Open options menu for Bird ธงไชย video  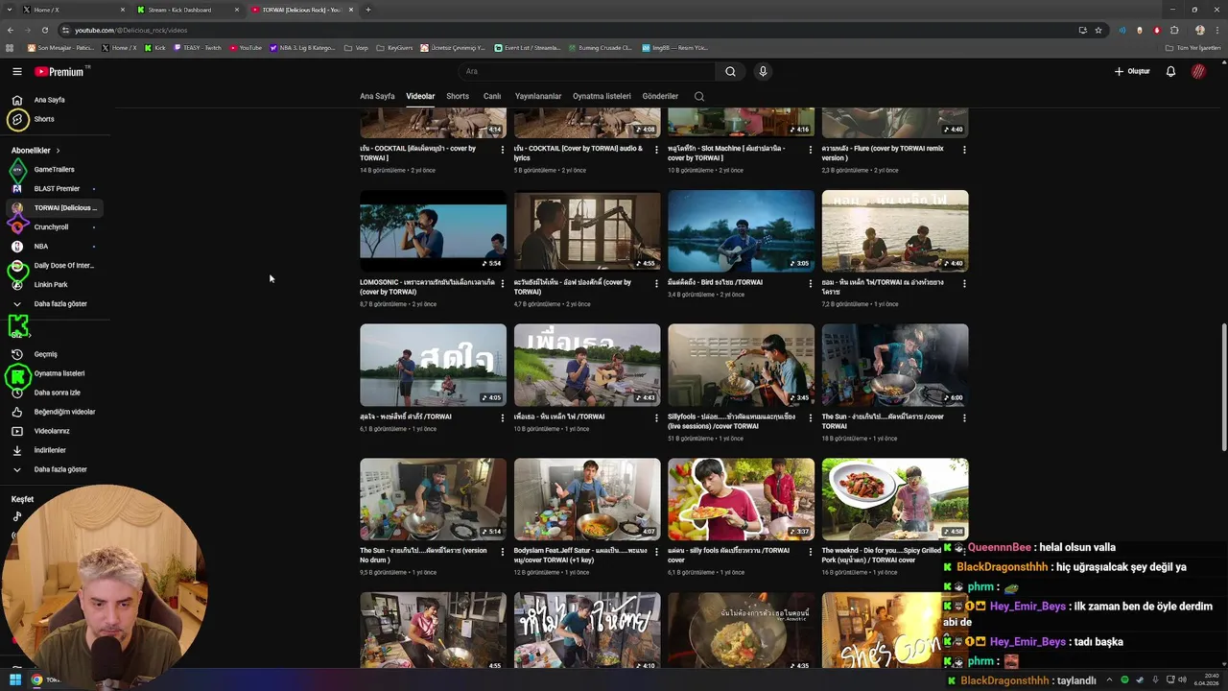[810, 283]
